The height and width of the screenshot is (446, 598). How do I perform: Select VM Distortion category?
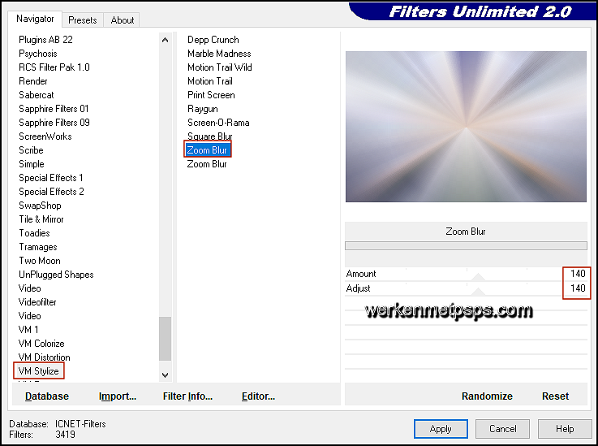tap(45, 357)
